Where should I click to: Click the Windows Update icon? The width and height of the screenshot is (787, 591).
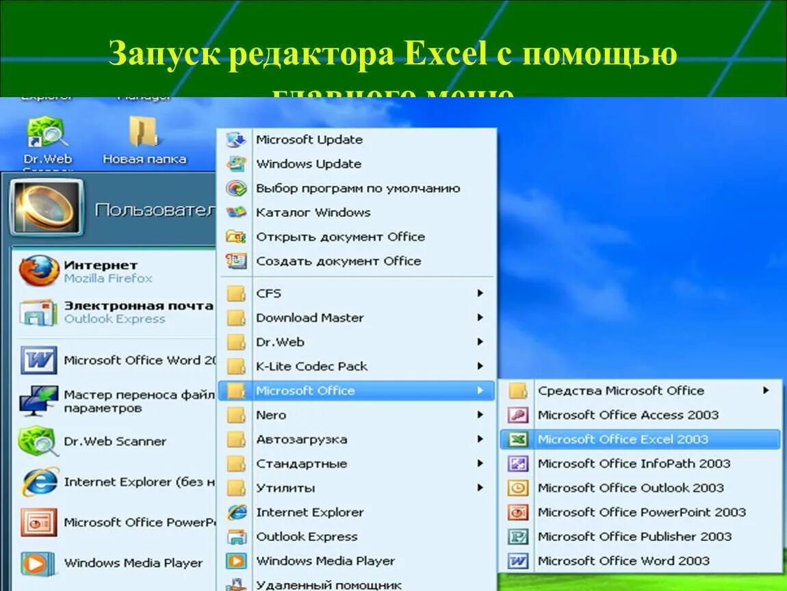point(236,163)
